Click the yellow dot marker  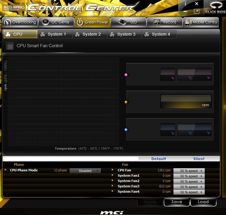(126, 102)
